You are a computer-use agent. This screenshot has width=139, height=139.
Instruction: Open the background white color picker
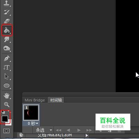coord(10,123)
